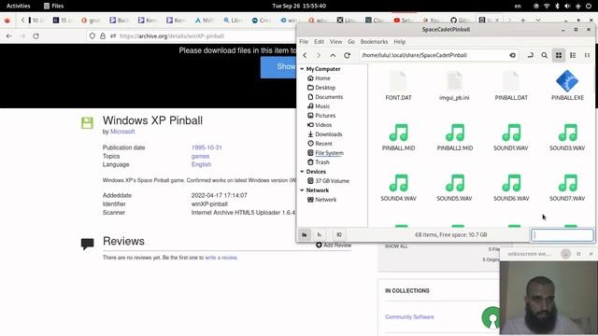Select the SOUND4.WAV file
Viewport: 598px width, 336px height.
(398, 187)
